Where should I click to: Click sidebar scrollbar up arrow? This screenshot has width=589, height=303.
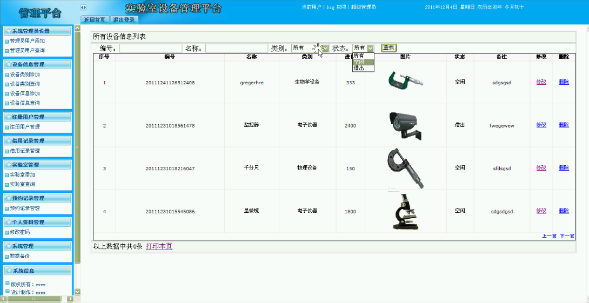coord(77,28)
